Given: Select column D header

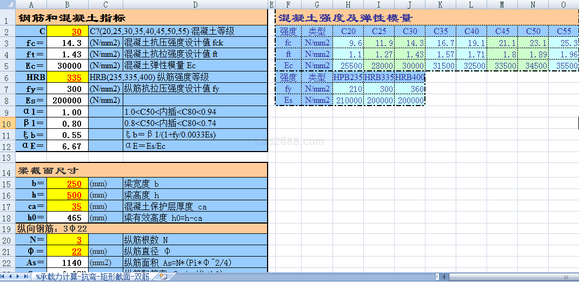Looking at the screenshot, I should [195, 5].
